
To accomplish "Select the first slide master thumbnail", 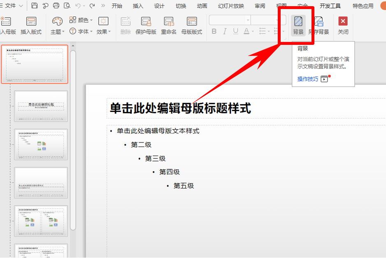I will [35, 64].
